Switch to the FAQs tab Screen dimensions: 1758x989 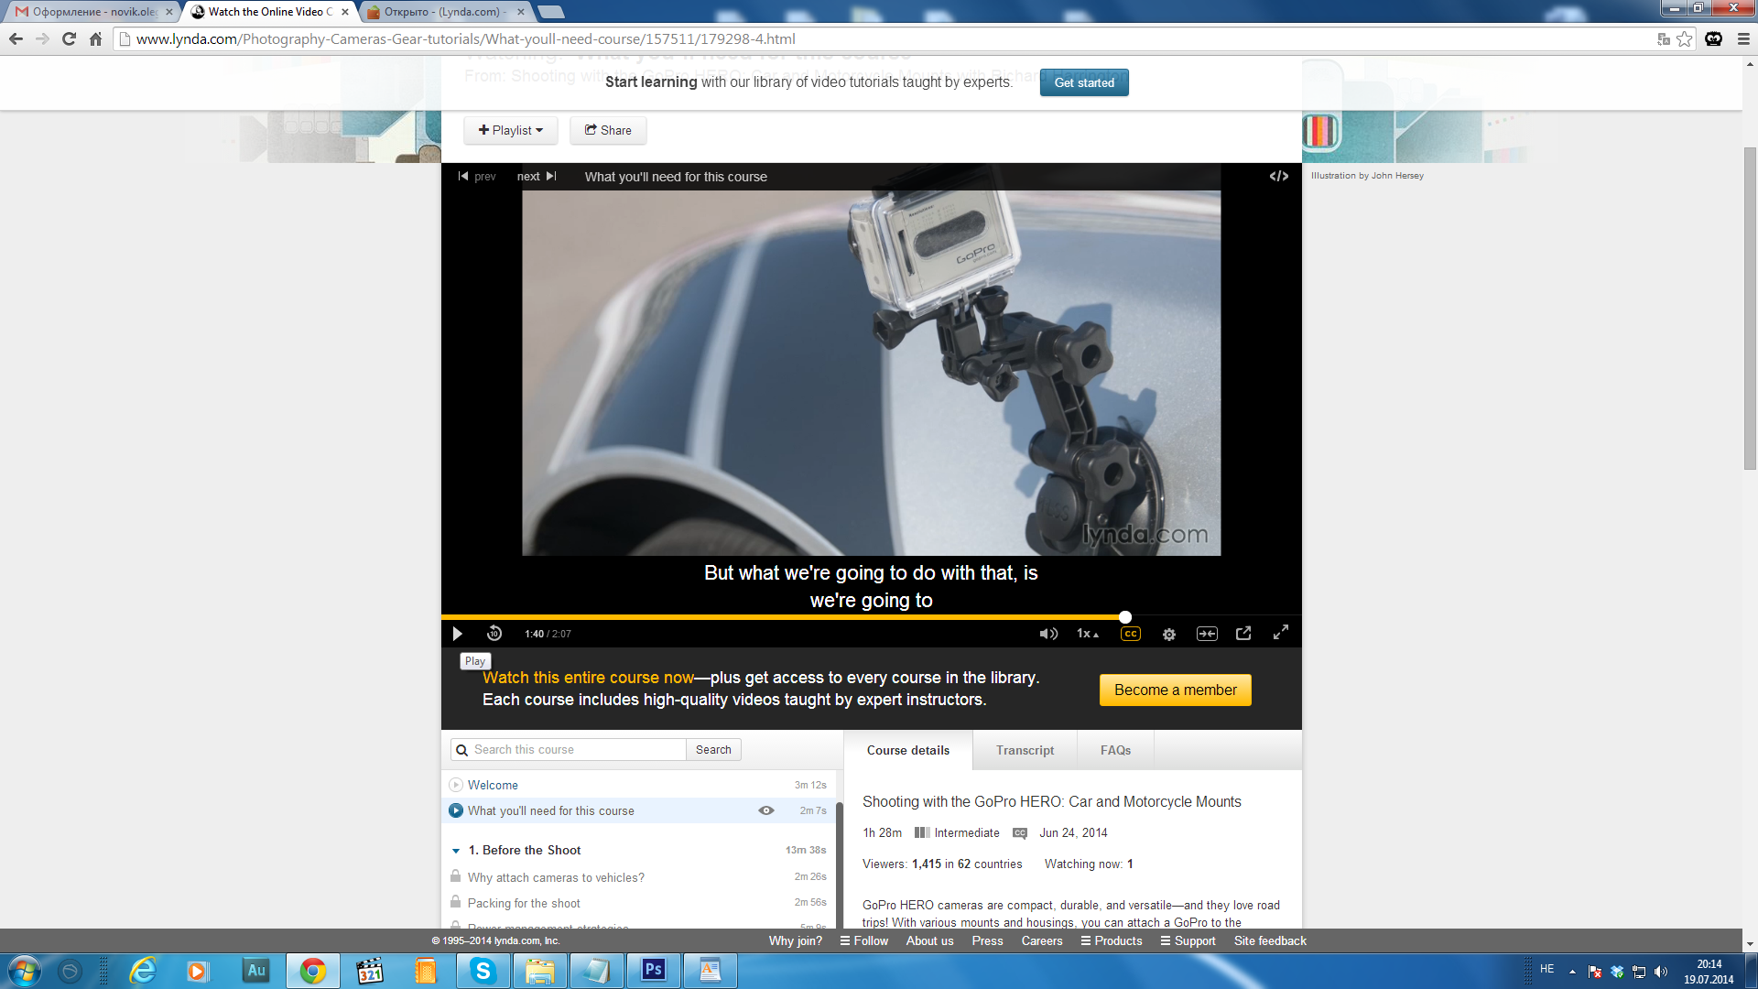pos(1115,750)
